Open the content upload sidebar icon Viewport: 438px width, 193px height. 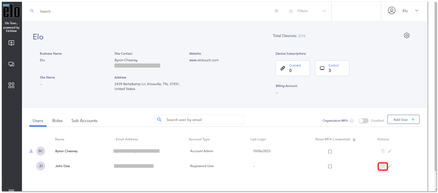tap(11, 43)
